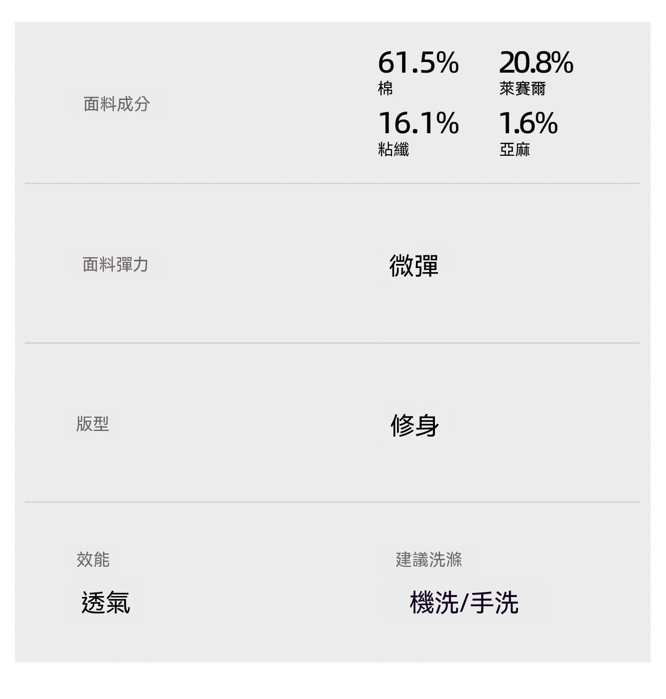Image resolution: width=666 pixels, height=699 pixels.
Task: Click the 萊賽爾 fabric label
Action: (523, 88)
